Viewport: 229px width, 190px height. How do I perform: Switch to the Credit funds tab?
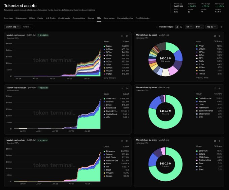point(64,18)
